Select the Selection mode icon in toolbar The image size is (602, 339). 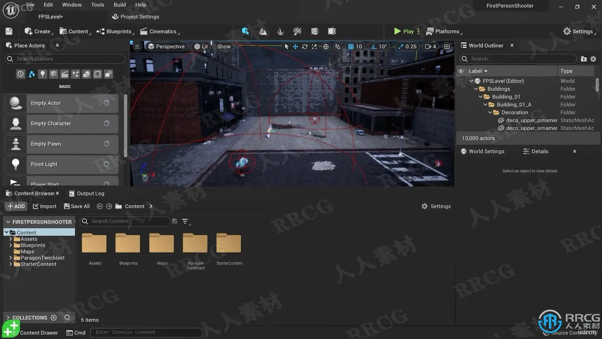[246, 31]
